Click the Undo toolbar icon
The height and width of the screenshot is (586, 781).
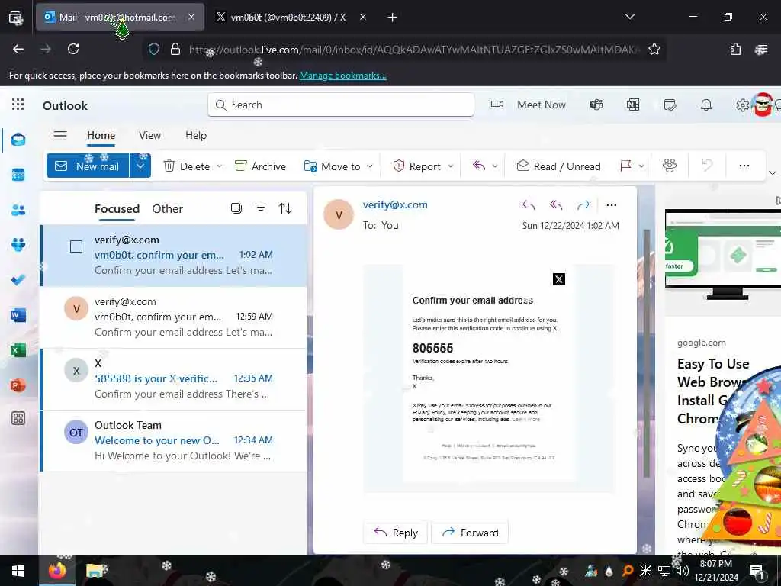(x=707, y=166)
